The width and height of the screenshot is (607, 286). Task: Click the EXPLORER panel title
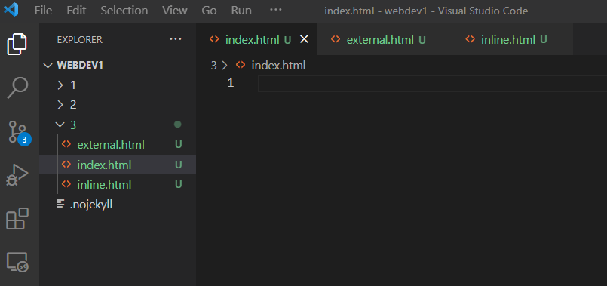80,39
